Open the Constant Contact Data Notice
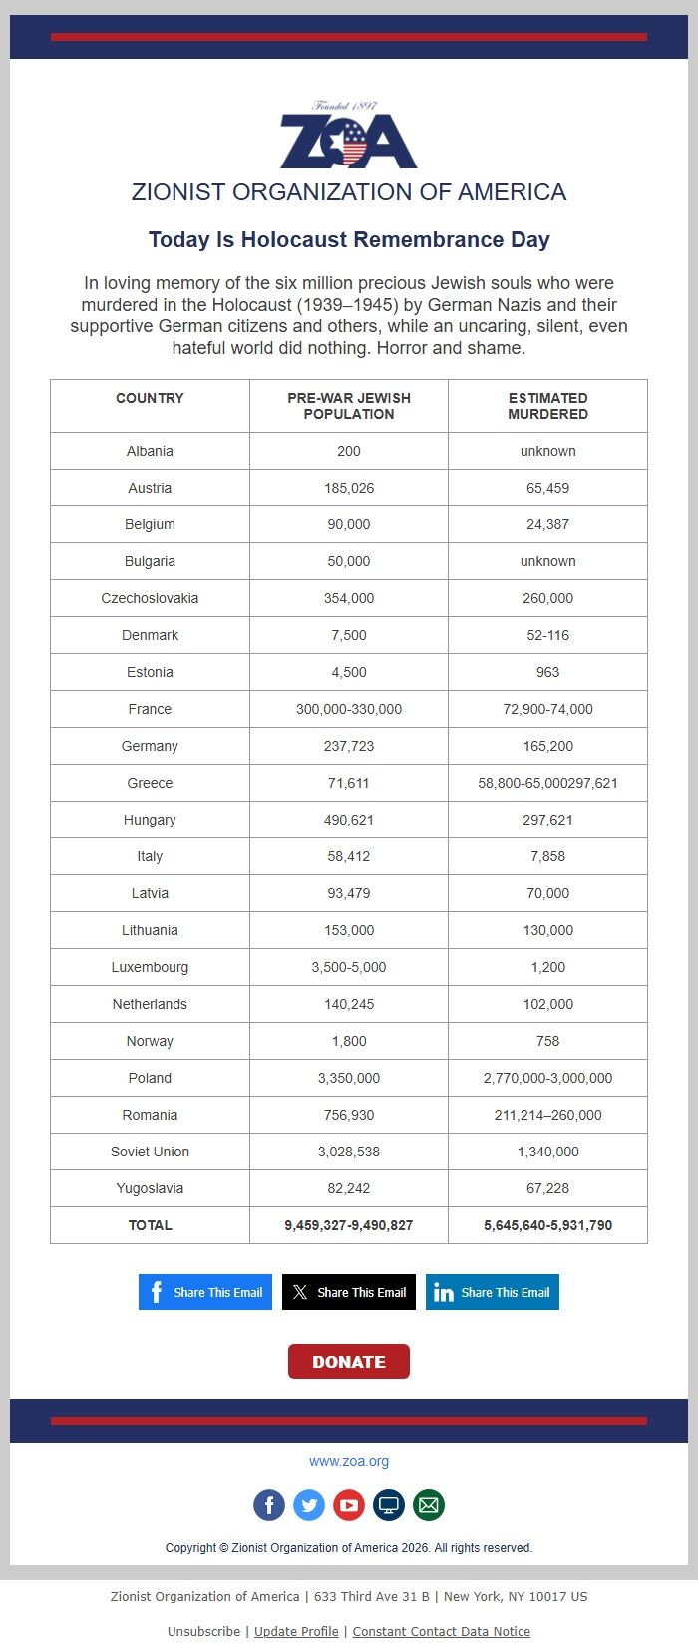698x1649 pixels. pyautogui.click(x=441, y=1631)
